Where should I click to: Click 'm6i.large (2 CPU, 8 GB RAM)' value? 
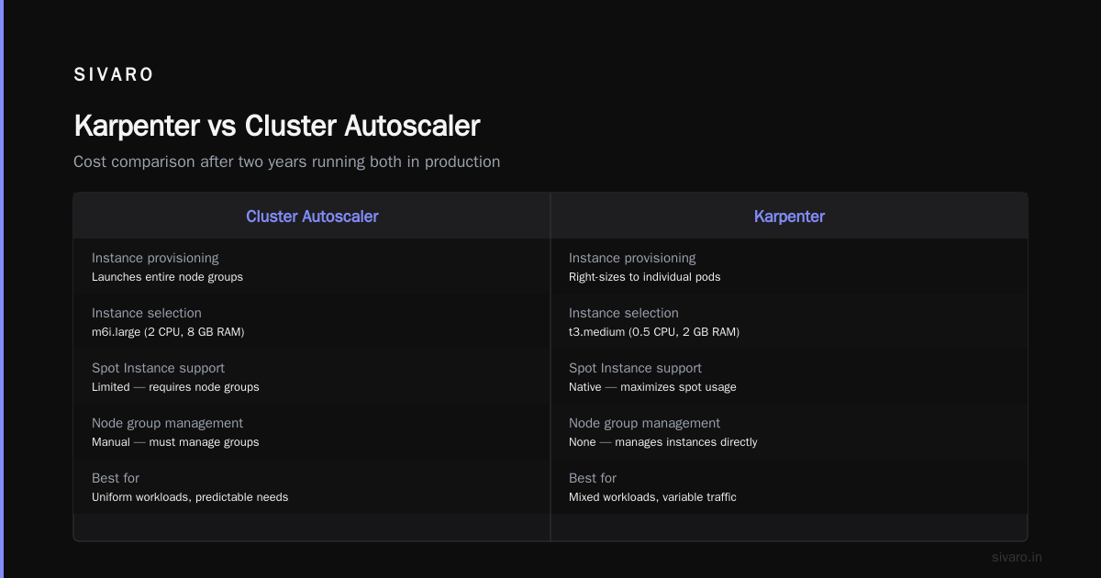pos(168,332)
